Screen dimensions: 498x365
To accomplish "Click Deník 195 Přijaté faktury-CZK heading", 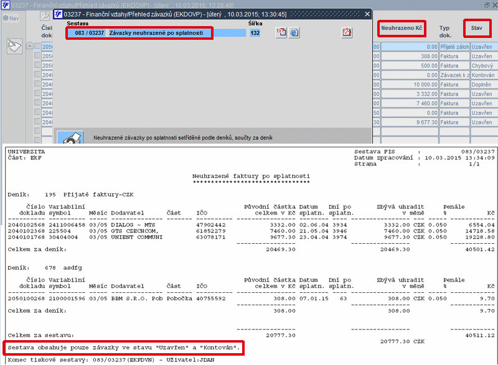I will click(70, 195).
